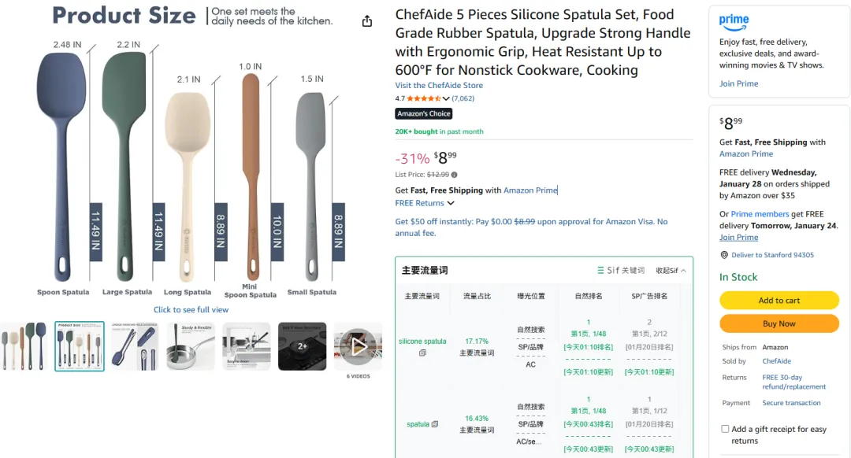
Task: Click the Prime logo
Action: pyautogui.click(x=734, y=20)
